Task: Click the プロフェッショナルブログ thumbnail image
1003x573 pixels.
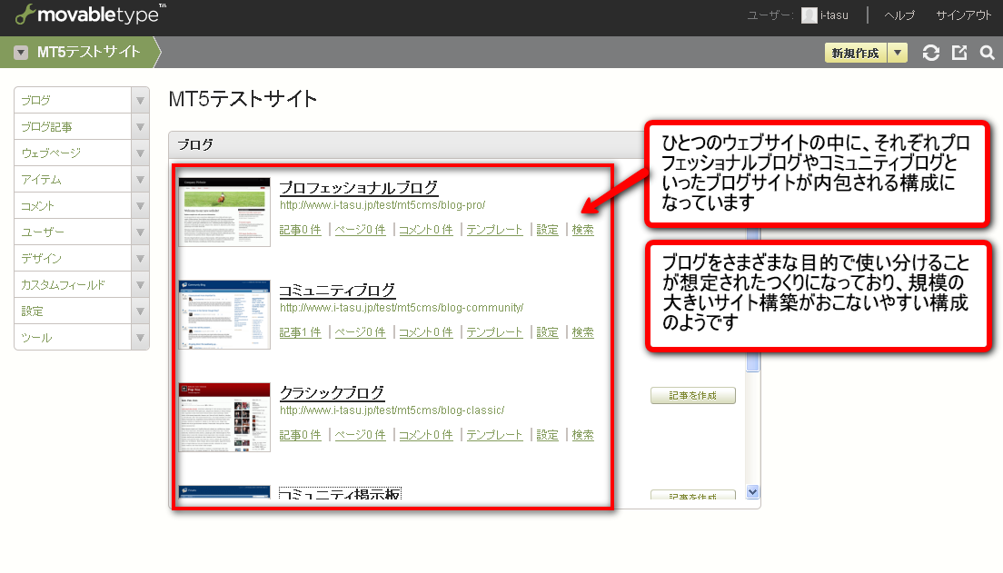Action: click(x=224, y=212)
